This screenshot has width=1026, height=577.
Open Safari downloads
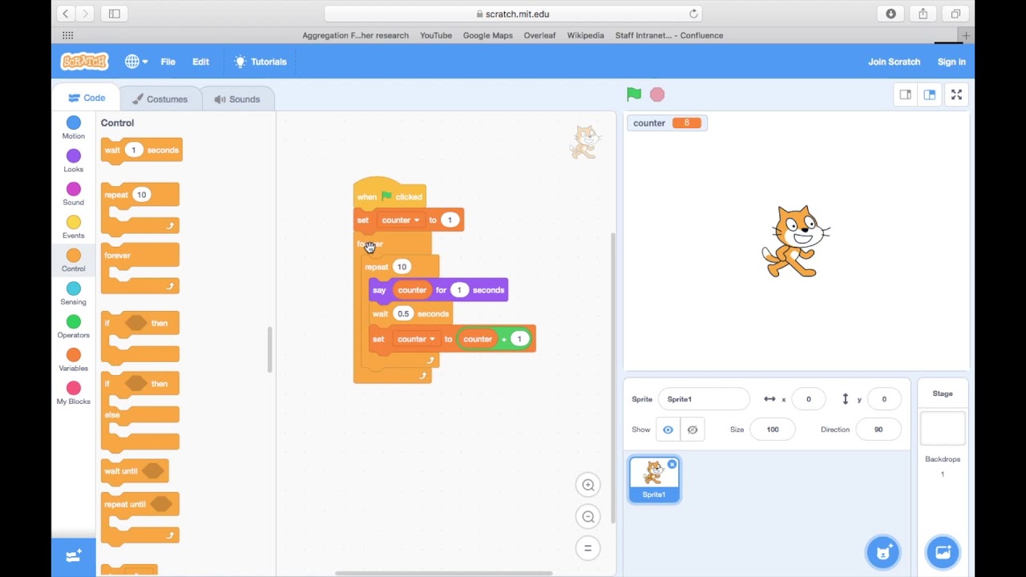tap(891, 14)
